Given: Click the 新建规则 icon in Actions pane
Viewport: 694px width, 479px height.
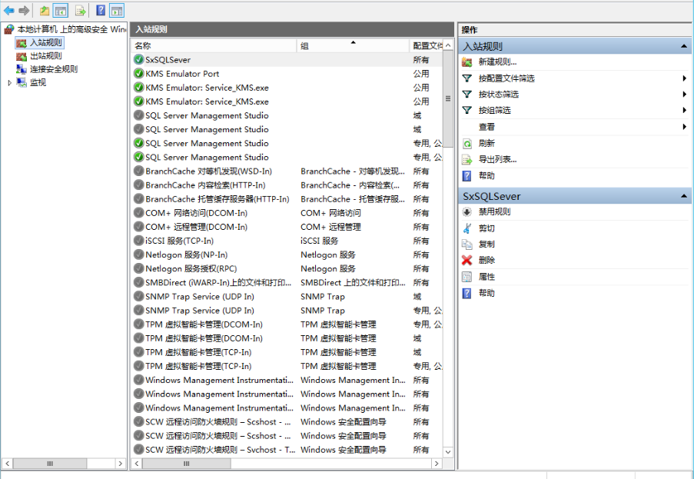Looking at the screenshot, I should 467,62.
